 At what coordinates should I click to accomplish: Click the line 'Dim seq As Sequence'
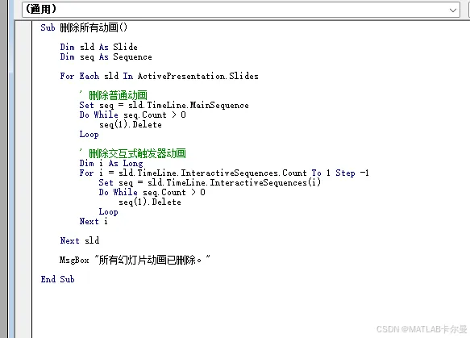[106, 56]
